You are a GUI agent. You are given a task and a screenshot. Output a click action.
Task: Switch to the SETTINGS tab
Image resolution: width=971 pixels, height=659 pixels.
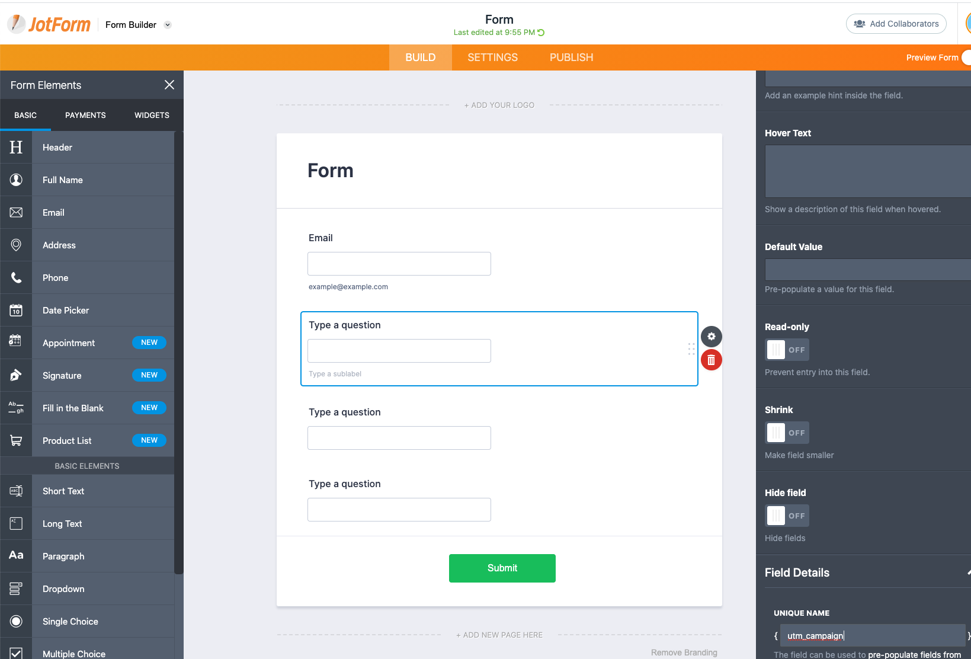tap(492, 57)
